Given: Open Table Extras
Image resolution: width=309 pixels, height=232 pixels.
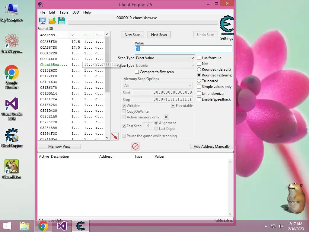Looking at the screenshot, I should pyautogui.click(x=223, y=220).
